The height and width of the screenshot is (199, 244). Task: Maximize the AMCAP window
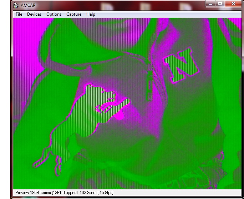click(x=220, y=4)
